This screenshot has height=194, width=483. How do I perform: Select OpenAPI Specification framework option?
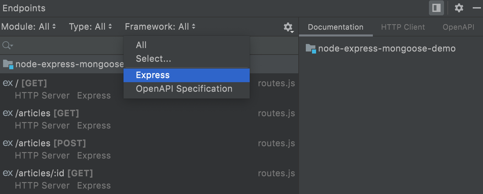tap(184, 89)
